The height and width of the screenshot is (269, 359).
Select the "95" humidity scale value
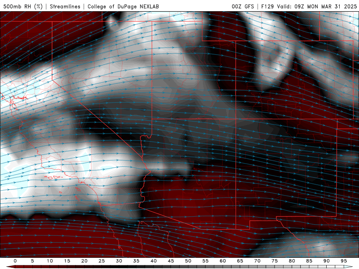[x=344, y=261]
